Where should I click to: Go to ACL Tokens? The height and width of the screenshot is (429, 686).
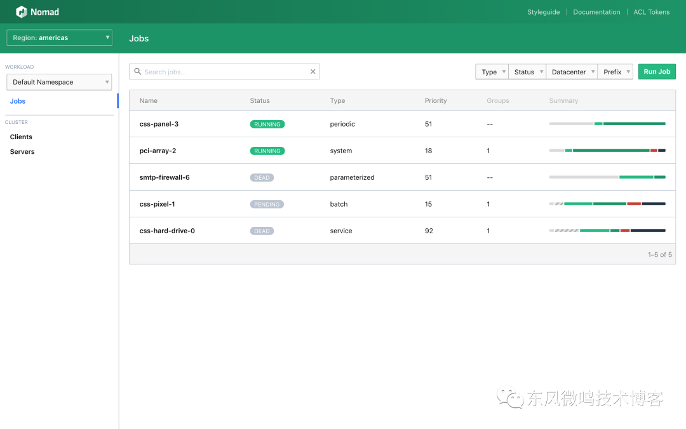(652, 12)
